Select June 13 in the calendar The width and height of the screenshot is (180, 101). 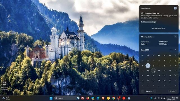pos(153,71)
